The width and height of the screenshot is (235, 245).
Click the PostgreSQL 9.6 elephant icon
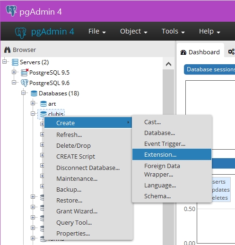point(25,83)
